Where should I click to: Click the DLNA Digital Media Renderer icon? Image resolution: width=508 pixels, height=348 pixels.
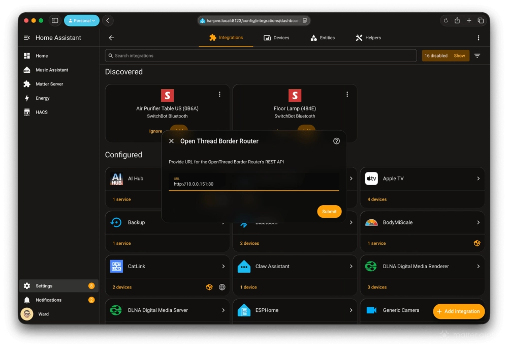coord(371,266)
